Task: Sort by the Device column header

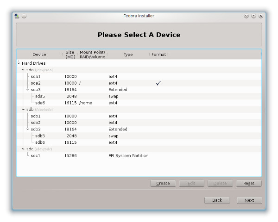Action: [x=39, y=55]
